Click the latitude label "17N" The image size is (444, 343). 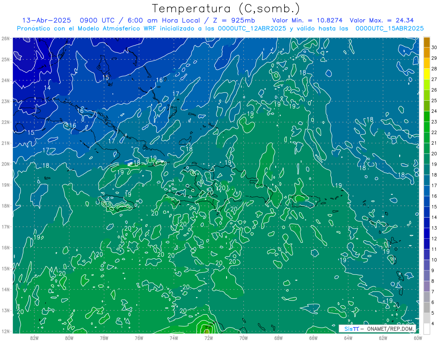[5, 227]
